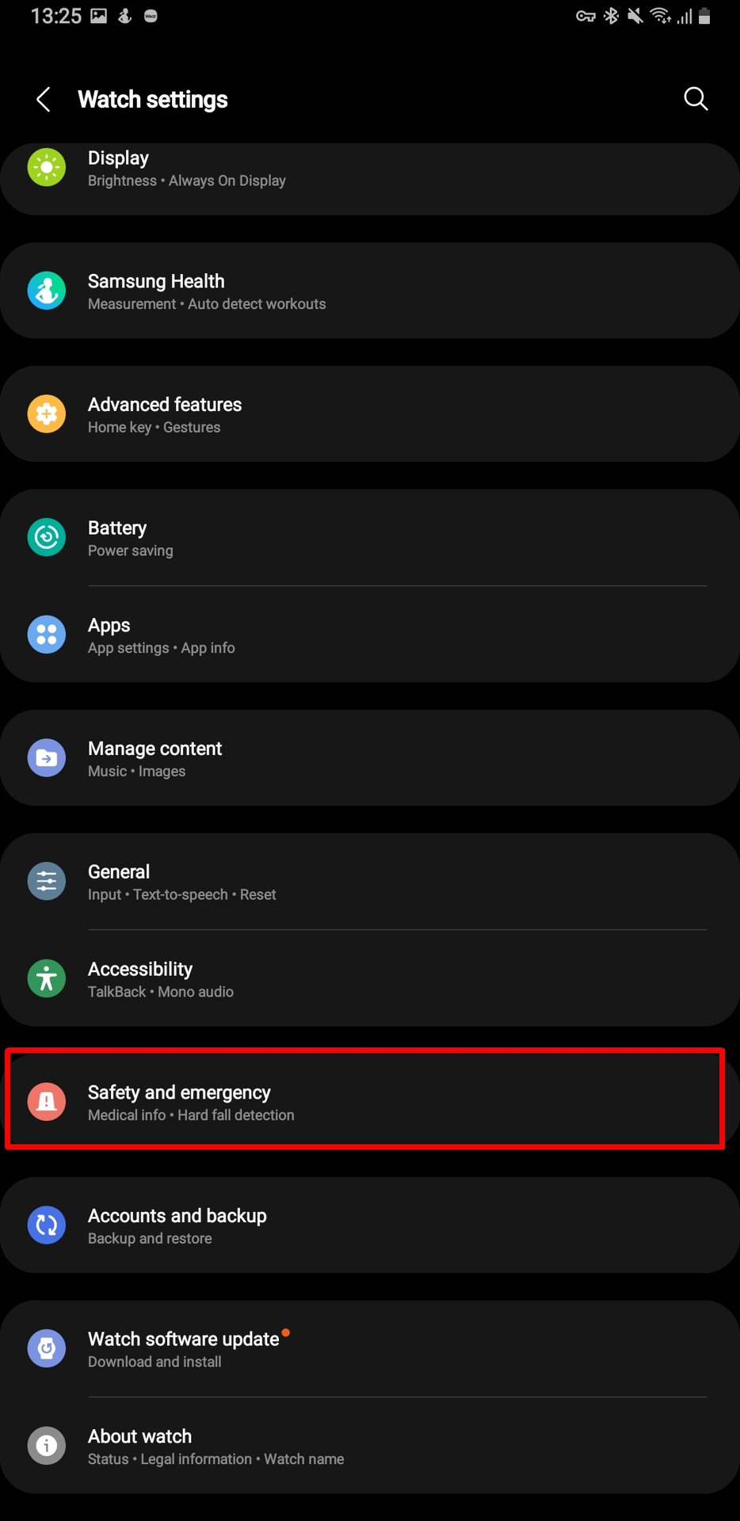The width and height of the screenshot is (740, 1521).
Task: Tap the back arrow icon
Action: point(44,99)
